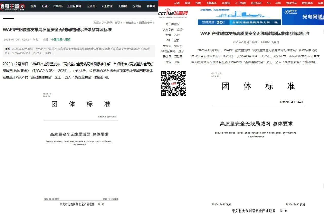324x214 pixels.
Task: Open 低空经济 in CCTIME red nav bar
Action: click(x=256, y=3)
